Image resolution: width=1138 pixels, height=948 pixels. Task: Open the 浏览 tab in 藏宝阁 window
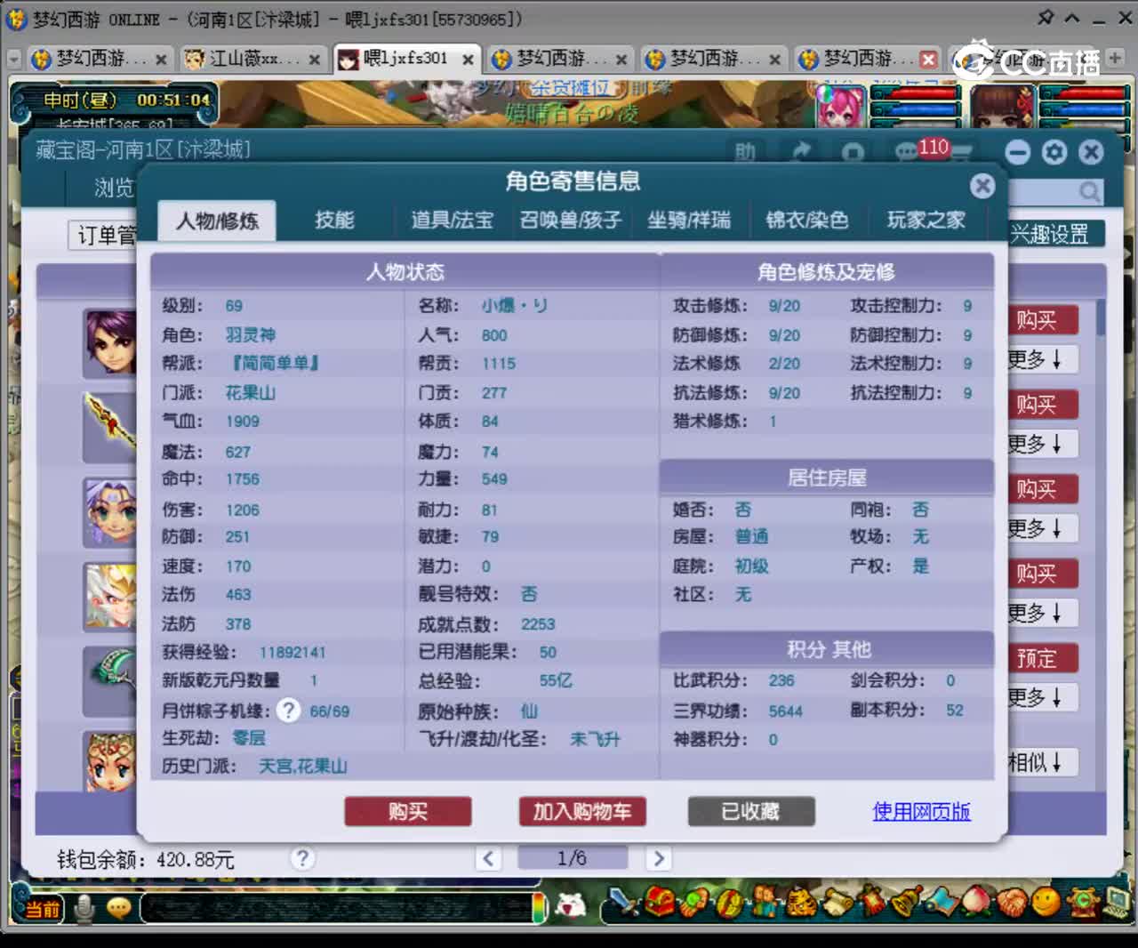pyautogui.click(x=114, y=188)
